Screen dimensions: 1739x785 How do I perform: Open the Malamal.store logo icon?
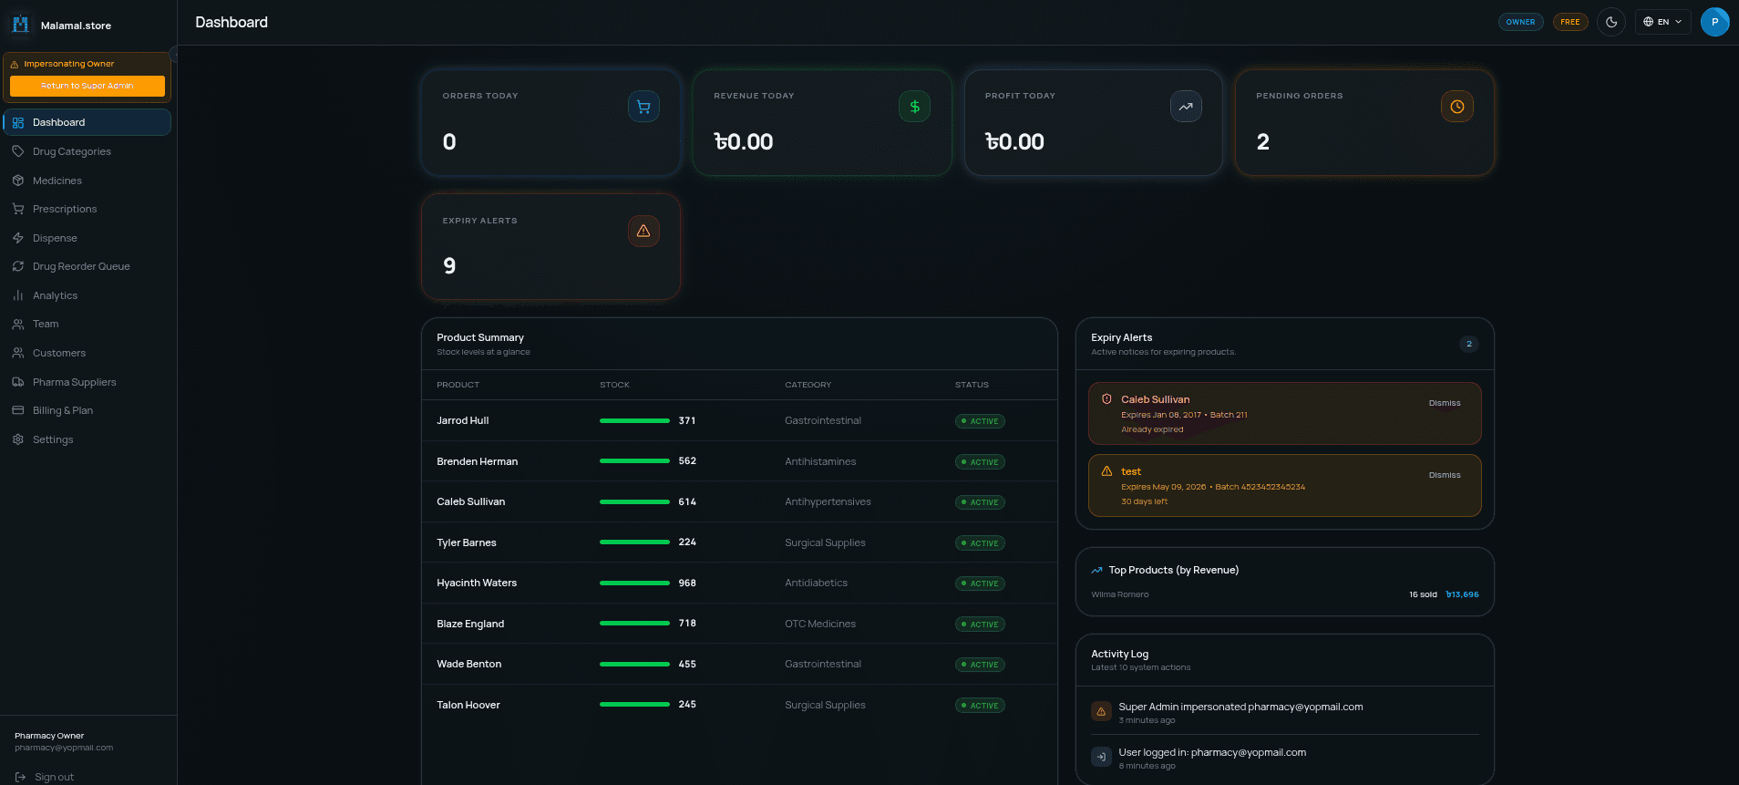pos(20,25)
